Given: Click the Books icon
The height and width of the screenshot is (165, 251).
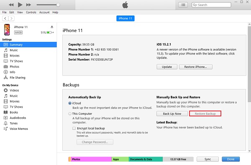Looking at the screenshot, I should [5, 112].
